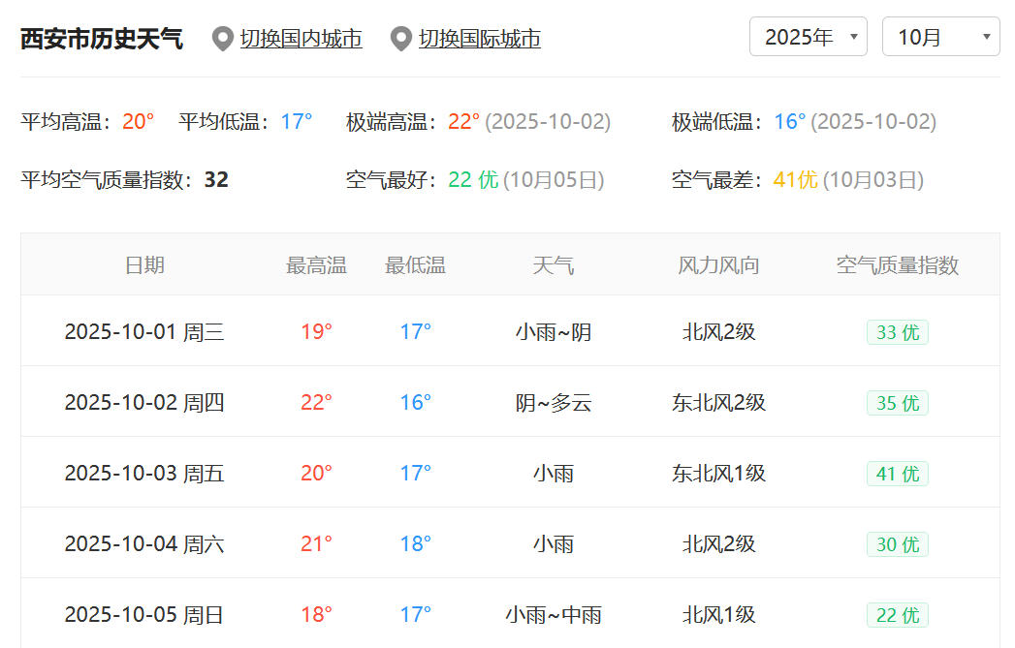The height and width of the screenshot is (648, 1015).
Task: Select the 2025-10-05 周日 row date
Action: [x=144, y=615]
